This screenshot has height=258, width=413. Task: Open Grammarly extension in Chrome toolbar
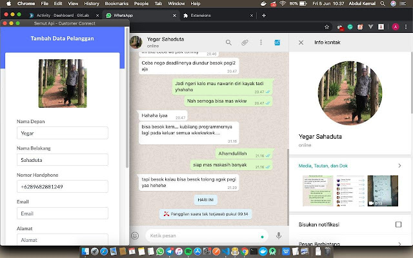[x=350, y=27]
